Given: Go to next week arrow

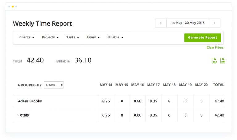Looking at the screenshot, I should pyautogui.click(x=214, y=23).
